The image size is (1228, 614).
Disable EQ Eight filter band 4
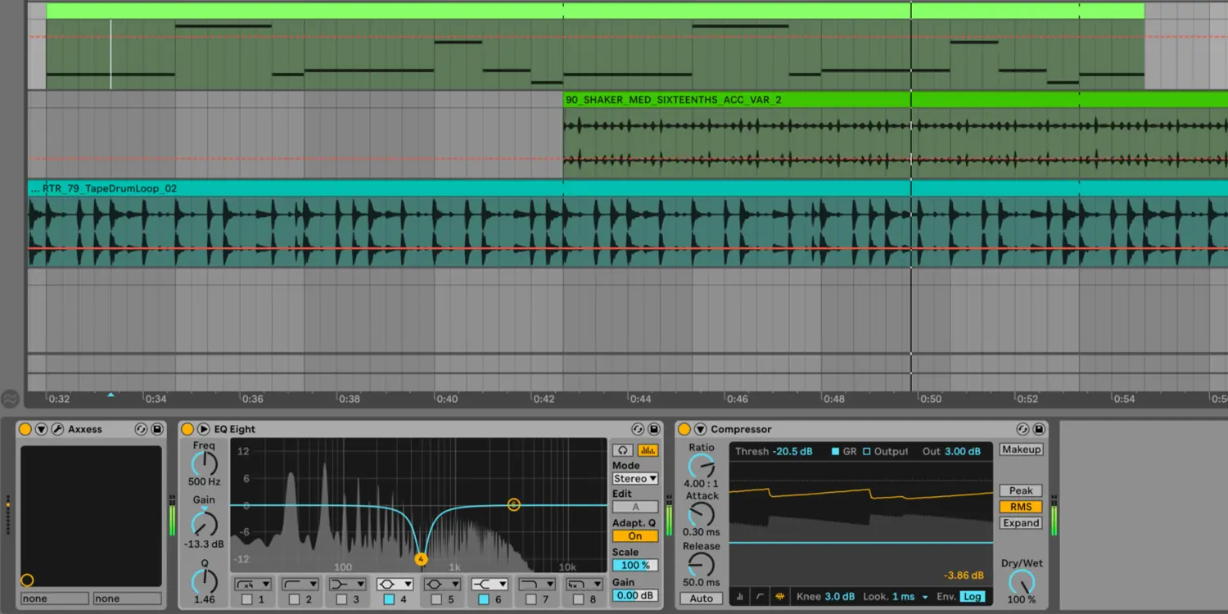click(389, 599)
